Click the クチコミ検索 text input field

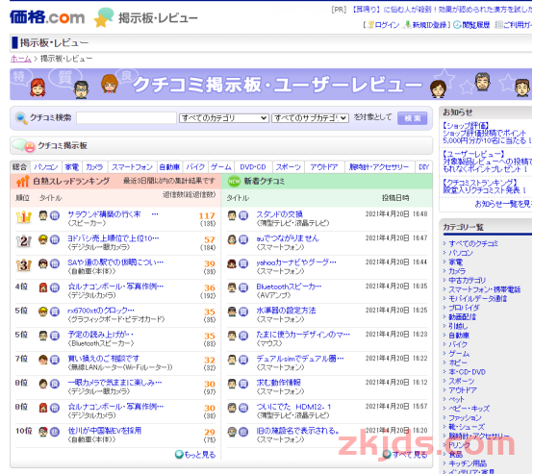pyautogui.click(x=126, y=118)
